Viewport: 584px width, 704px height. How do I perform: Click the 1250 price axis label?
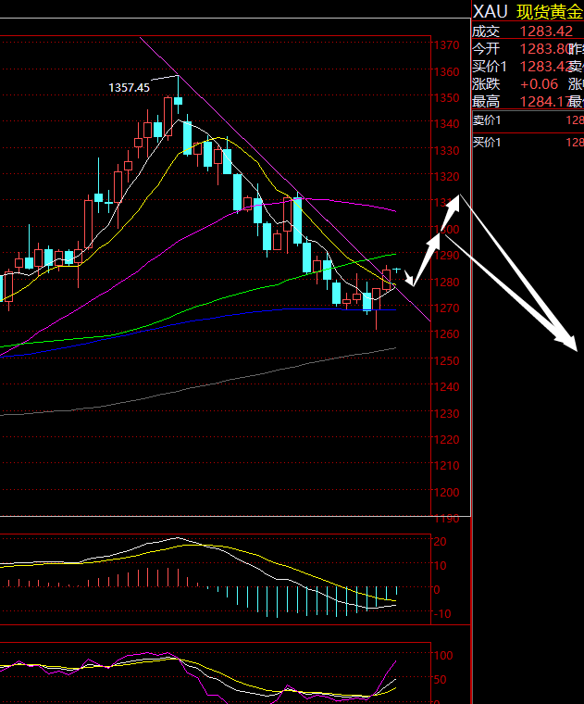click(x=447, y=360)
